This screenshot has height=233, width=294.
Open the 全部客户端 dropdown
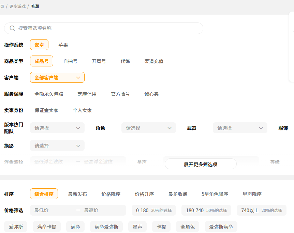point(57,78)
